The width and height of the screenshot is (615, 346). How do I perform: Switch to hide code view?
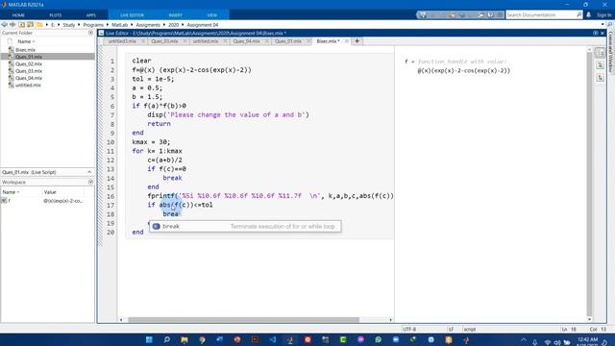coord(600,78)
